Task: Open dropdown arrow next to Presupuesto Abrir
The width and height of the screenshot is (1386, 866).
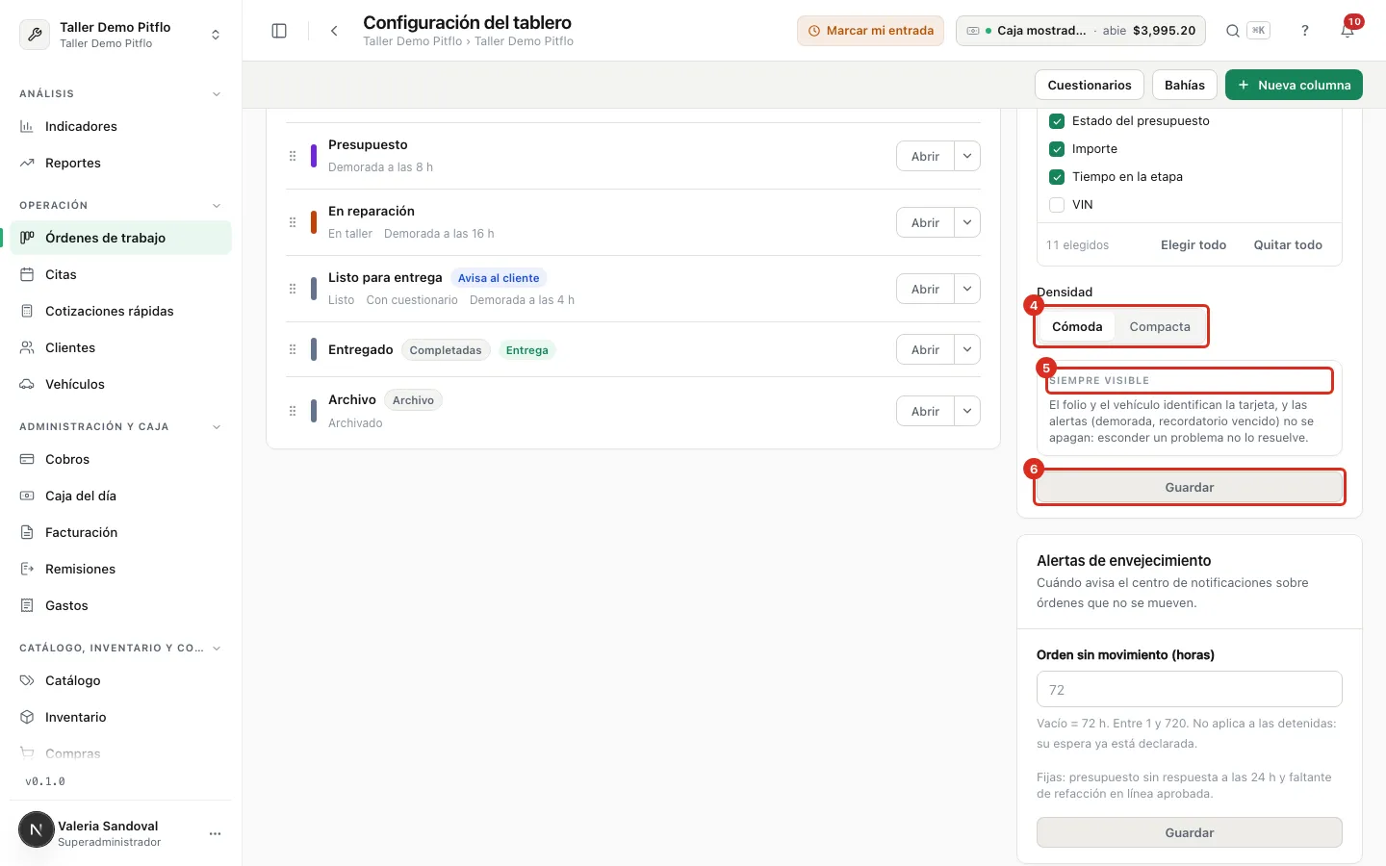Action: (x=967, y=156)
